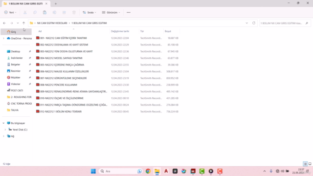Sort by the Tür column header
The height and width of the screenshot is (176, 313).
142,31
